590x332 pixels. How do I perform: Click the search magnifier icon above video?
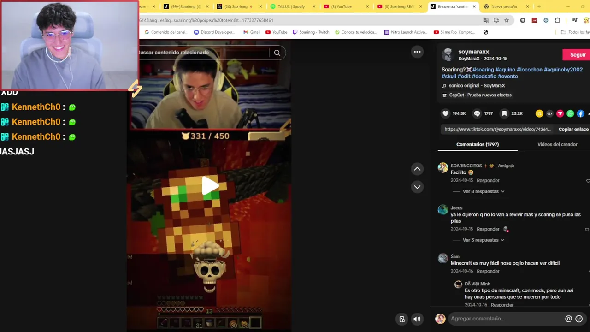tap(277, 53)
